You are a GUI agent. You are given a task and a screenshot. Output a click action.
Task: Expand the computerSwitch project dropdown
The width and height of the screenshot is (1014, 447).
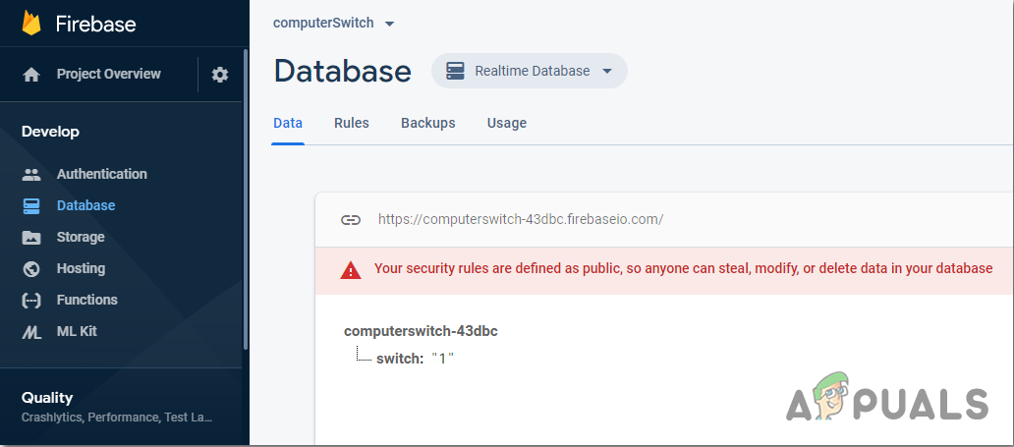[389, 24]
